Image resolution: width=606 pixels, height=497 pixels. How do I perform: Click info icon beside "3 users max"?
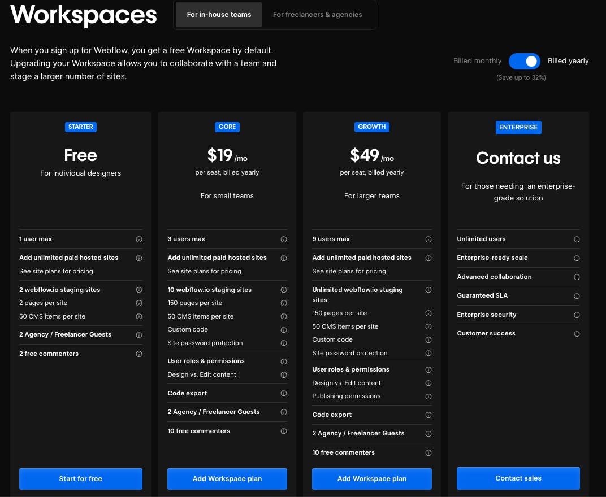point(284,239)
